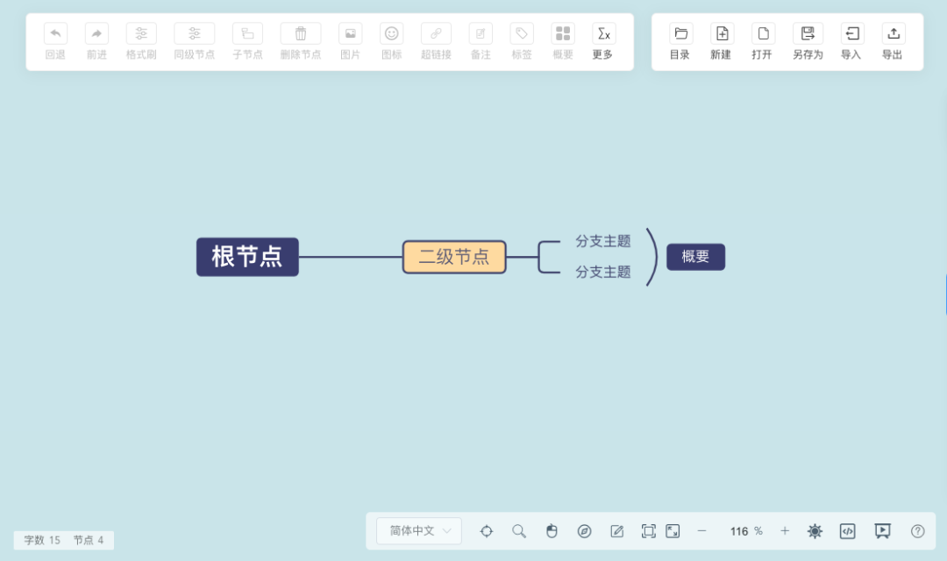Viewport: 947px width, 561px height.
Task: Undo the last action with 回退
Action: (x=55, y=39)
